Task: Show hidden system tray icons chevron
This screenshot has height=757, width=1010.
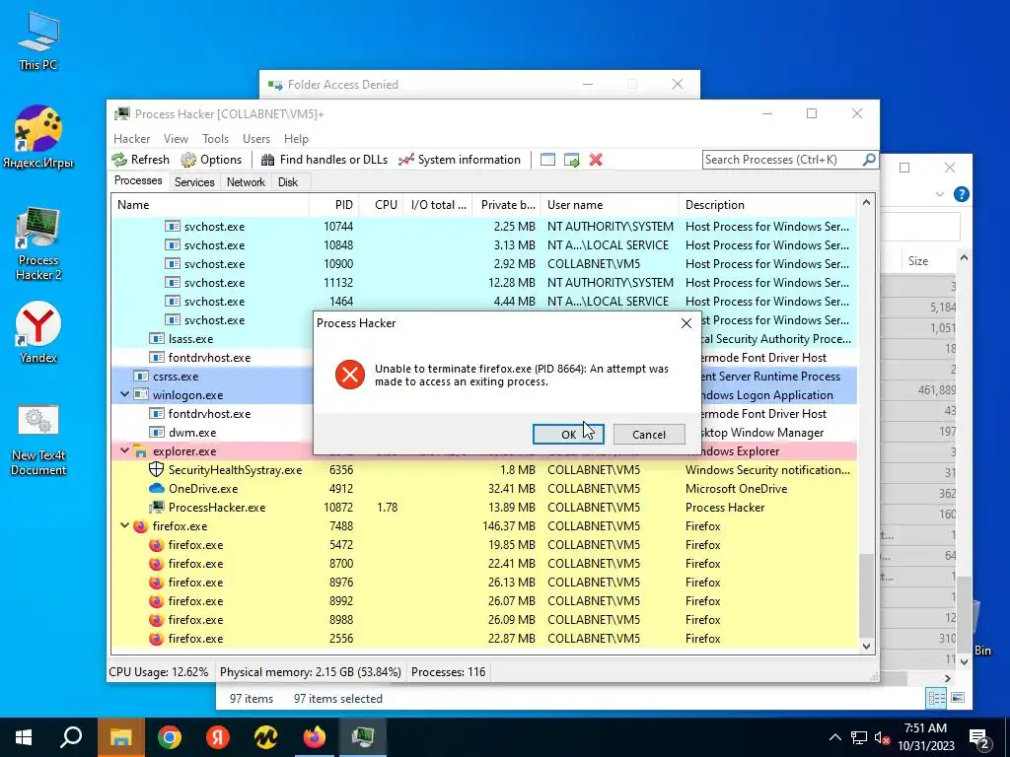Action: pos(834,737)
